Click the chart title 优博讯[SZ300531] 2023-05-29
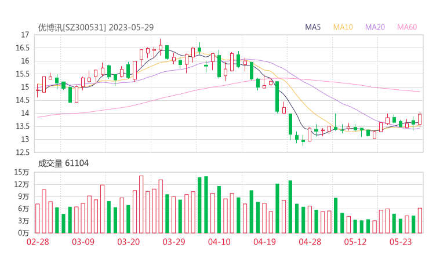The height and width of the screenshot is (255, 429). (x=96, y=27)
